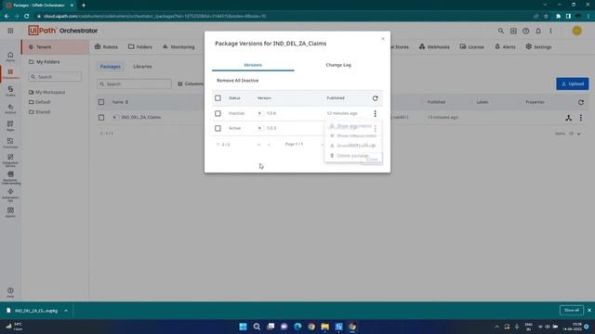This screenshot has width=595, height=334.
Task: Open the help question mark header icon
Action: point(525,31)
